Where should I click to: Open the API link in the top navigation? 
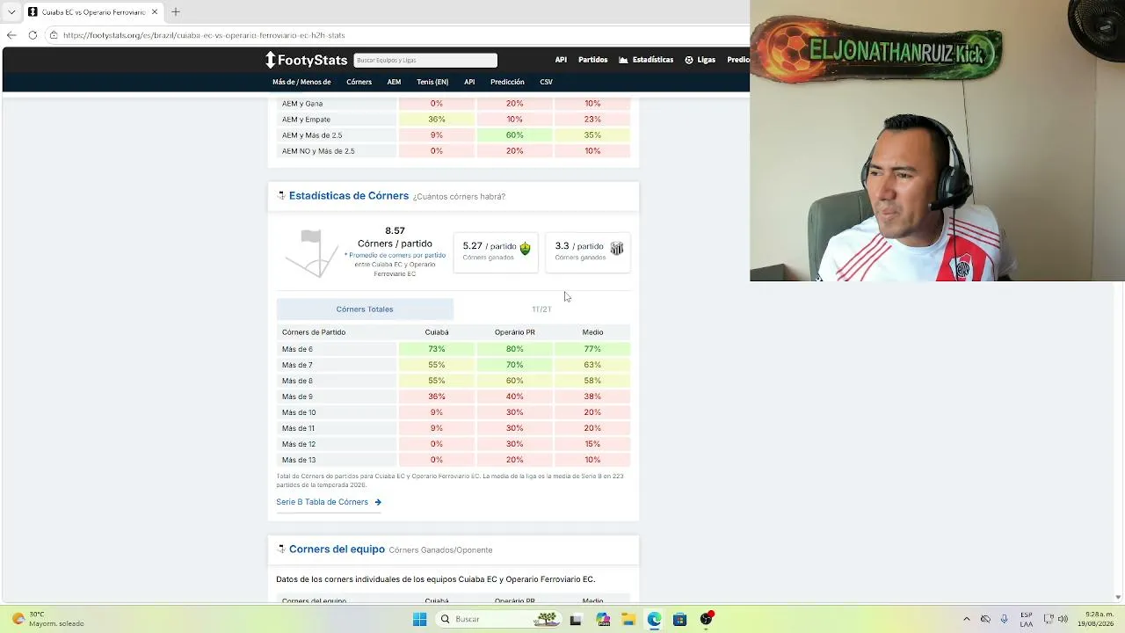[x=561, y=60]
